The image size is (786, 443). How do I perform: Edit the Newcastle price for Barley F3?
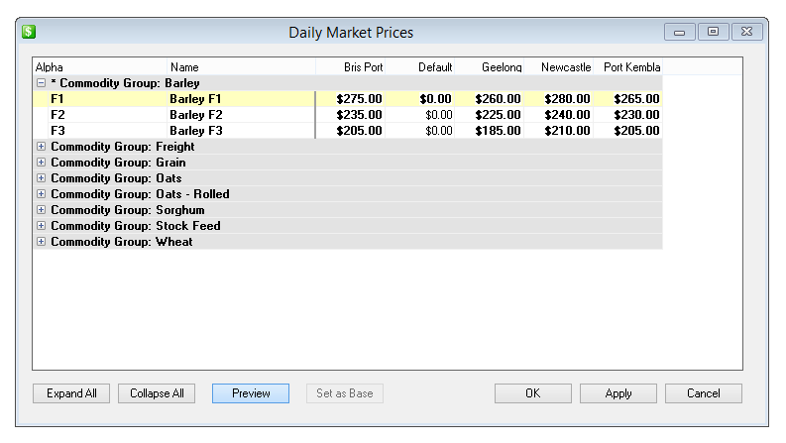point(568,131)
